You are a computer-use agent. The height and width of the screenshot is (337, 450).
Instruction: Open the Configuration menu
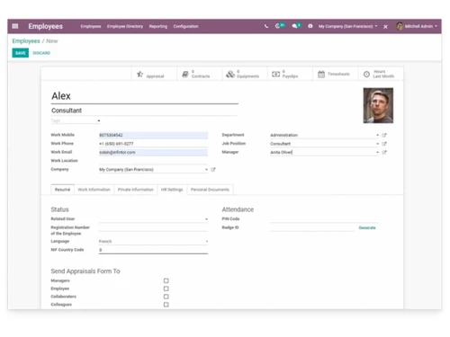click(x=185, y=26)
